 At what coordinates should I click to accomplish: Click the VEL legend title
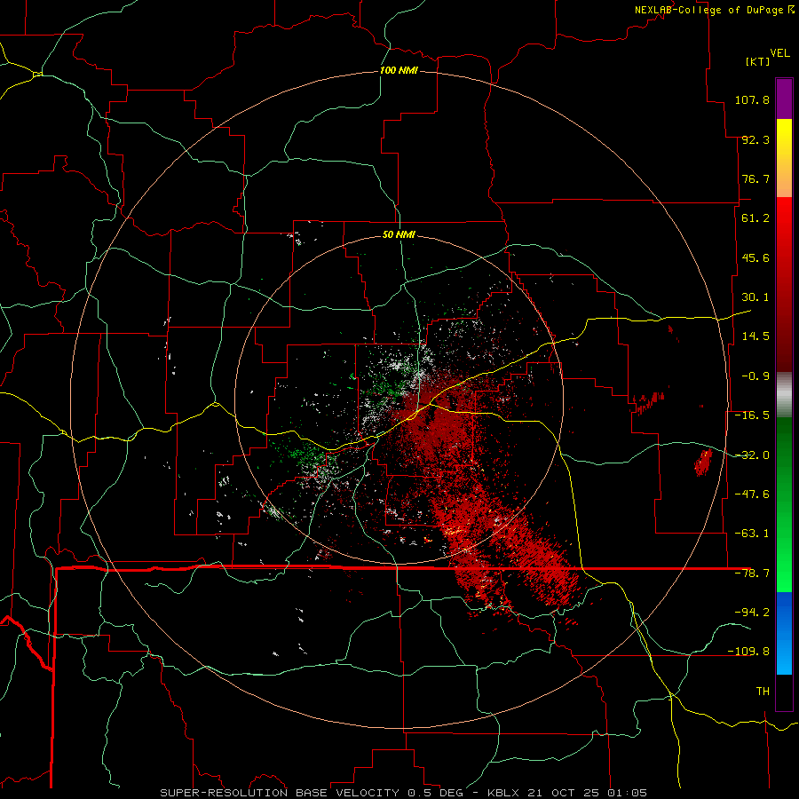(779, 53)
